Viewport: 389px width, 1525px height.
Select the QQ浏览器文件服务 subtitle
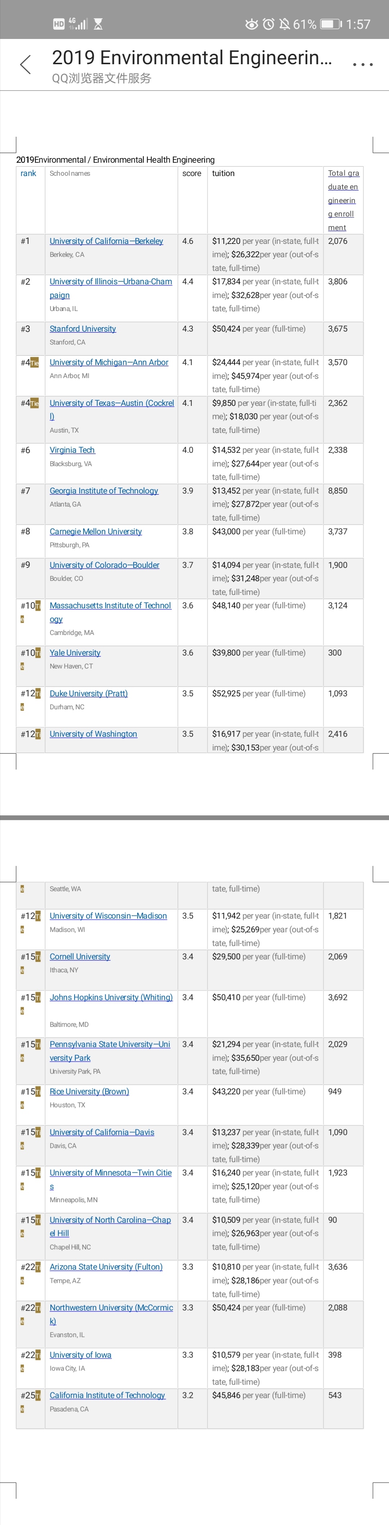[x=101, y=78]
